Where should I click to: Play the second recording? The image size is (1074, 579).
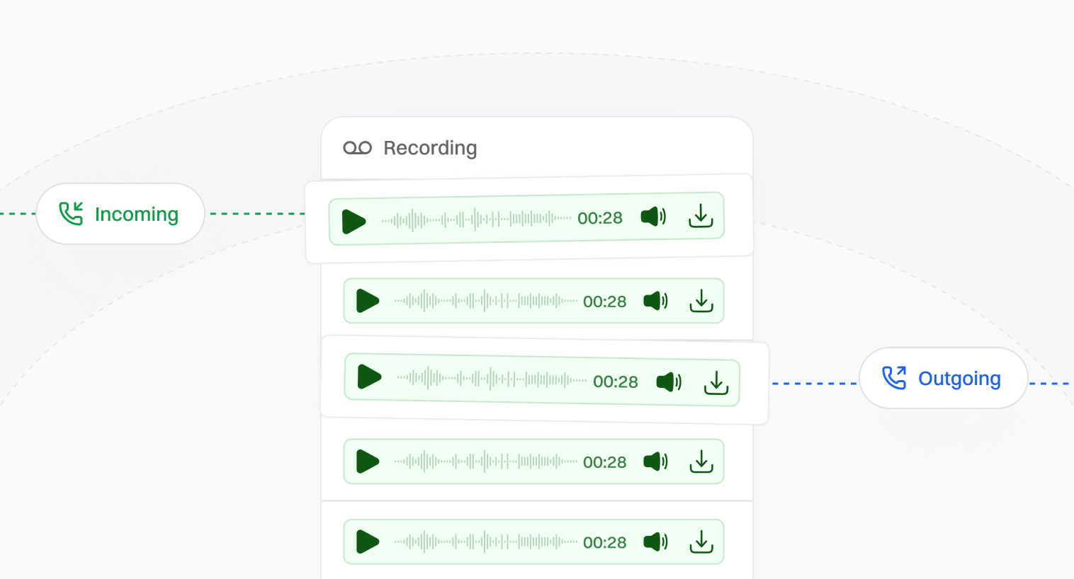tap(368, 301)
